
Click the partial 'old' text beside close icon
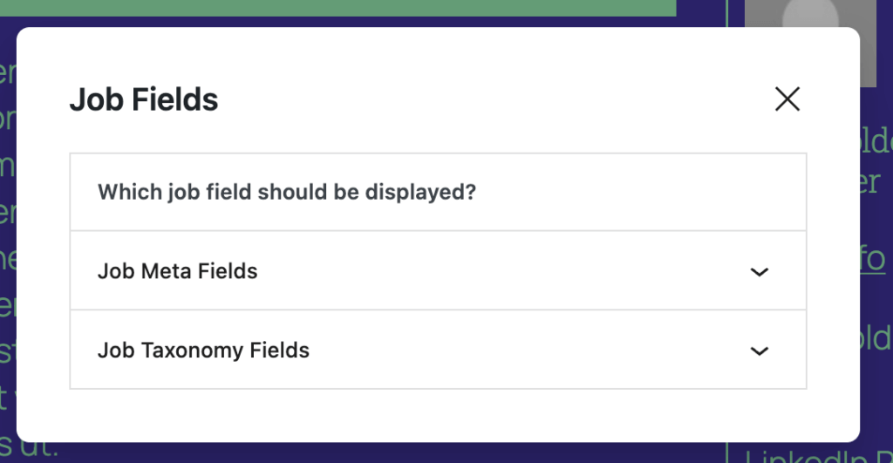click(876, 142)
